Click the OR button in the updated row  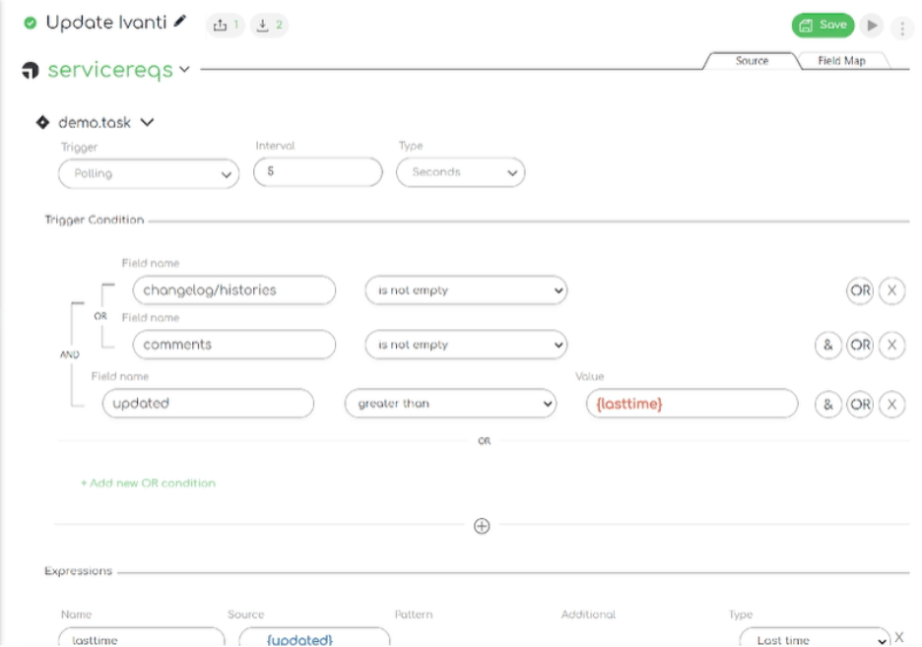pos(860,405)
